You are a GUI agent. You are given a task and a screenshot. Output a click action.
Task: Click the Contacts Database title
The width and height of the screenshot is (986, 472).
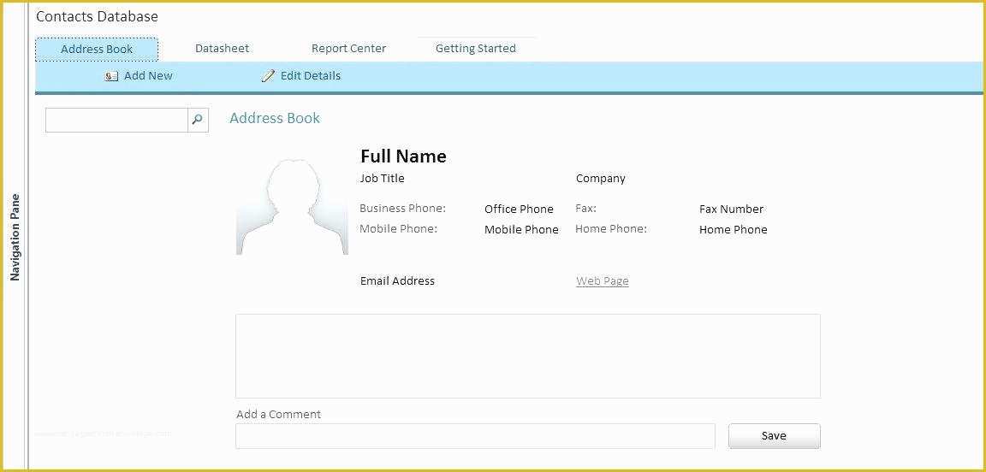point(97,16)
